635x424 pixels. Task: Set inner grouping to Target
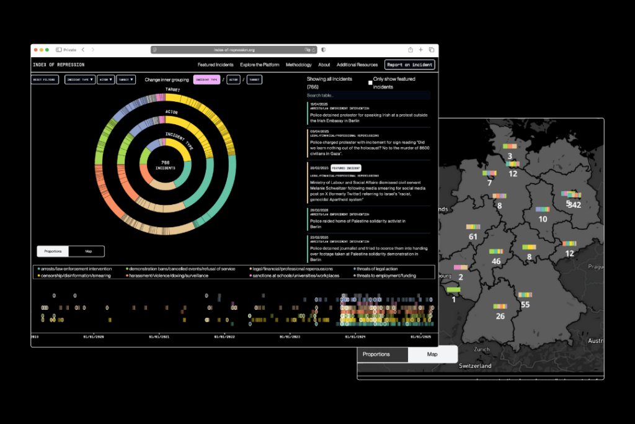[x=254, y=79]
